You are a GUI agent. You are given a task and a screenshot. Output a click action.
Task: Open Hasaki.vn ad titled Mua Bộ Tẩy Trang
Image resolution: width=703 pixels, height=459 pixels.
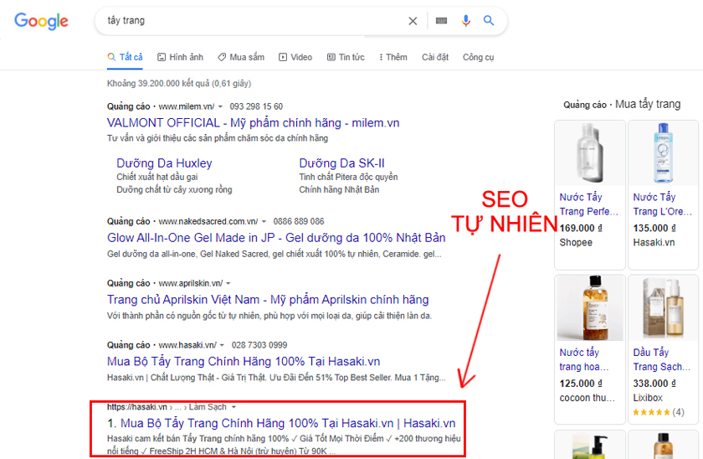[x=244, y=362]
